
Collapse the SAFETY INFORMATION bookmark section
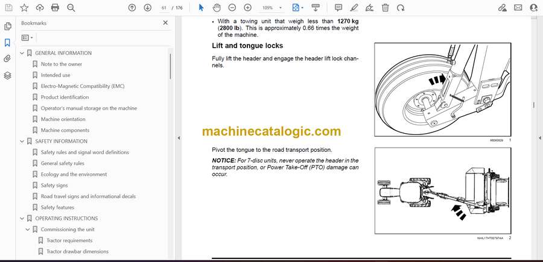tap(22, 142)
